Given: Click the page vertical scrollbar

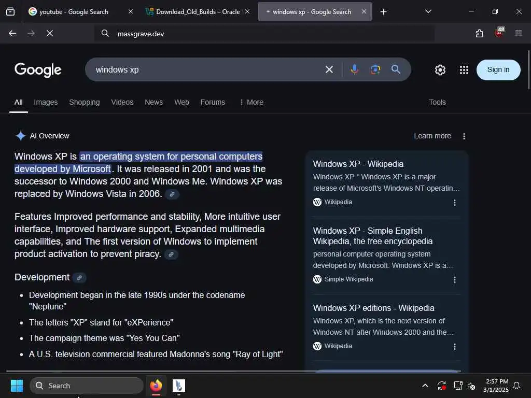Looking at the screenshot, I should [528, 70].
